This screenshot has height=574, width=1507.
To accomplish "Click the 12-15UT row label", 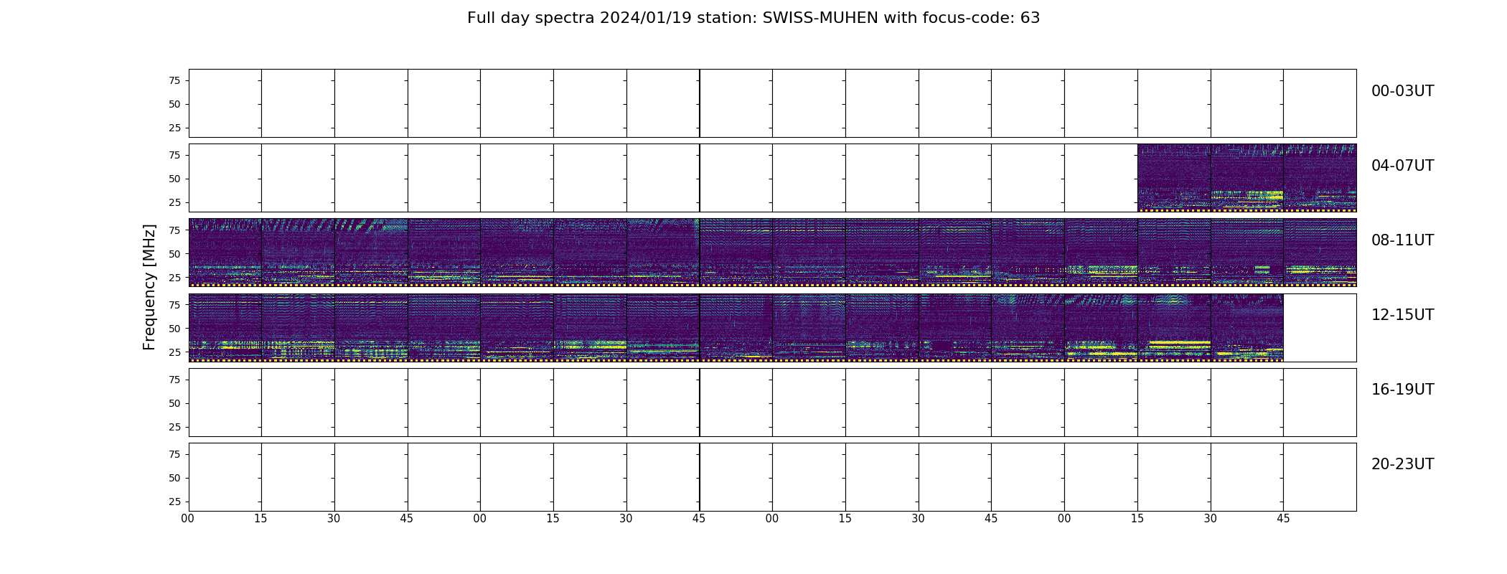I will [x=1402, y=315].
